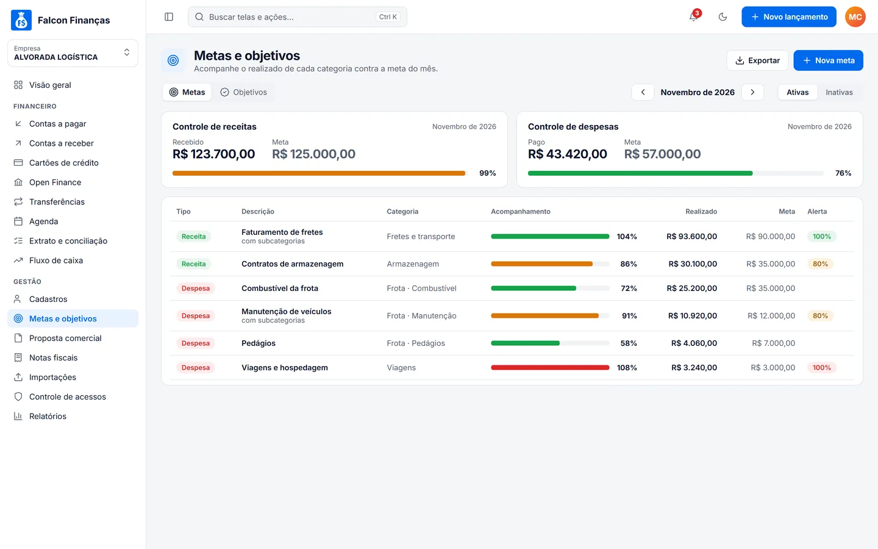Open Cartões de crédito

(73, 163)
